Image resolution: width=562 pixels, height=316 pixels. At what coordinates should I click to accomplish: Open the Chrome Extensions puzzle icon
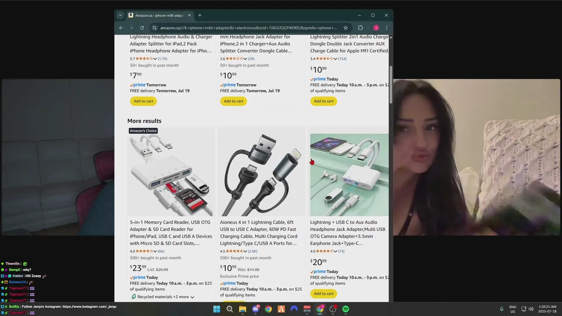[360, 28]
